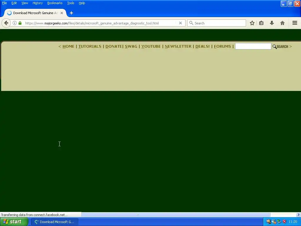Bookmark this page with the star icon
The image size is (301, 226).
(252, 23)
